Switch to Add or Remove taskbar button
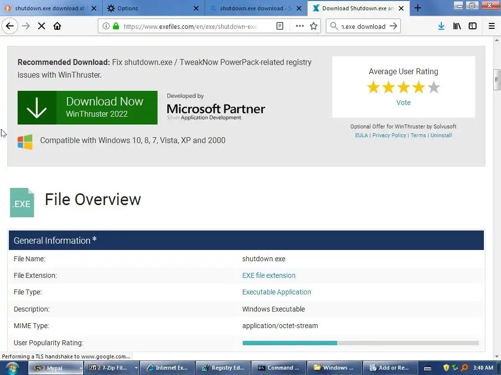Viewport: 501px width, 375px height. pyautogui.click(x=390, y=368)
